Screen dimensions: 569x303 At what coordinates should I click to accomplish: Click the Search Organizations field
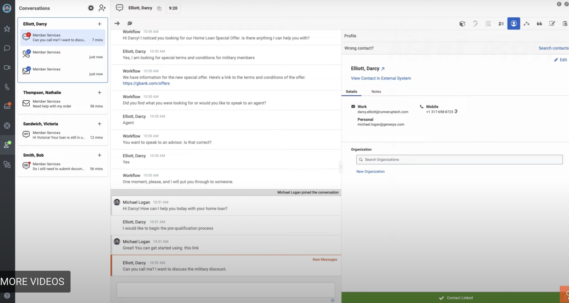459,160
